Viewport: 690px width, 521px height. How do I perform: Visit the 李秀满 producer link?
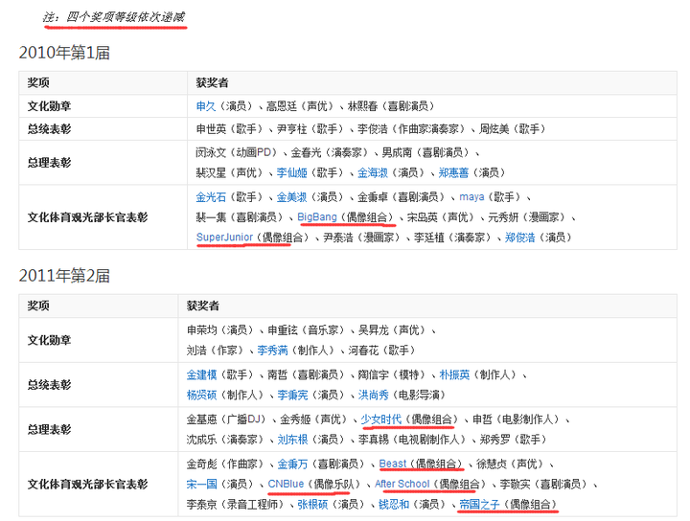tap(272, 351)
